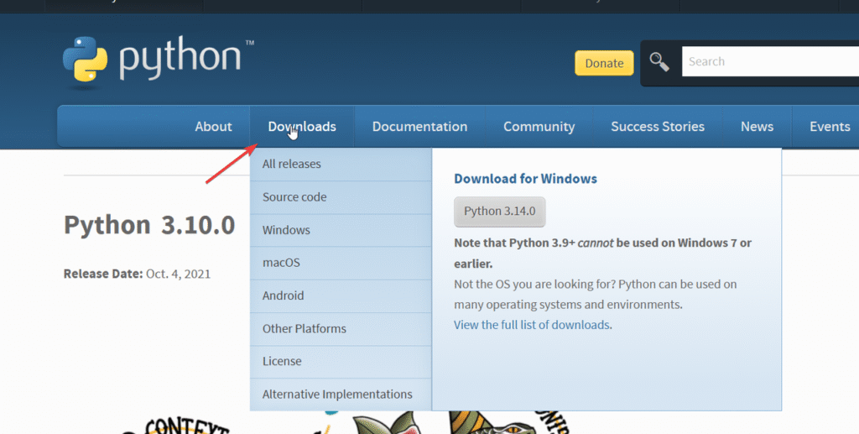Screen dimensions: 859x434
Task: Open the Events navigation menu
Action: coord(829,127)
